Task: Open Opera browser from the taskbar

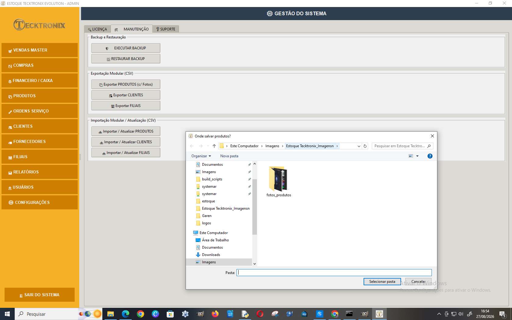Action: pos(260,314)
